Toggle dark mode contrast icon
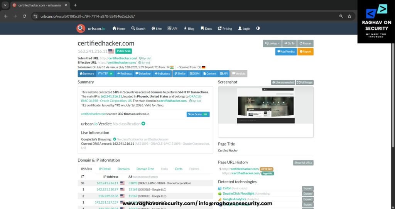The height and width of the screenshot is (209, 395). pyautogui.click(x=258, y=28)
